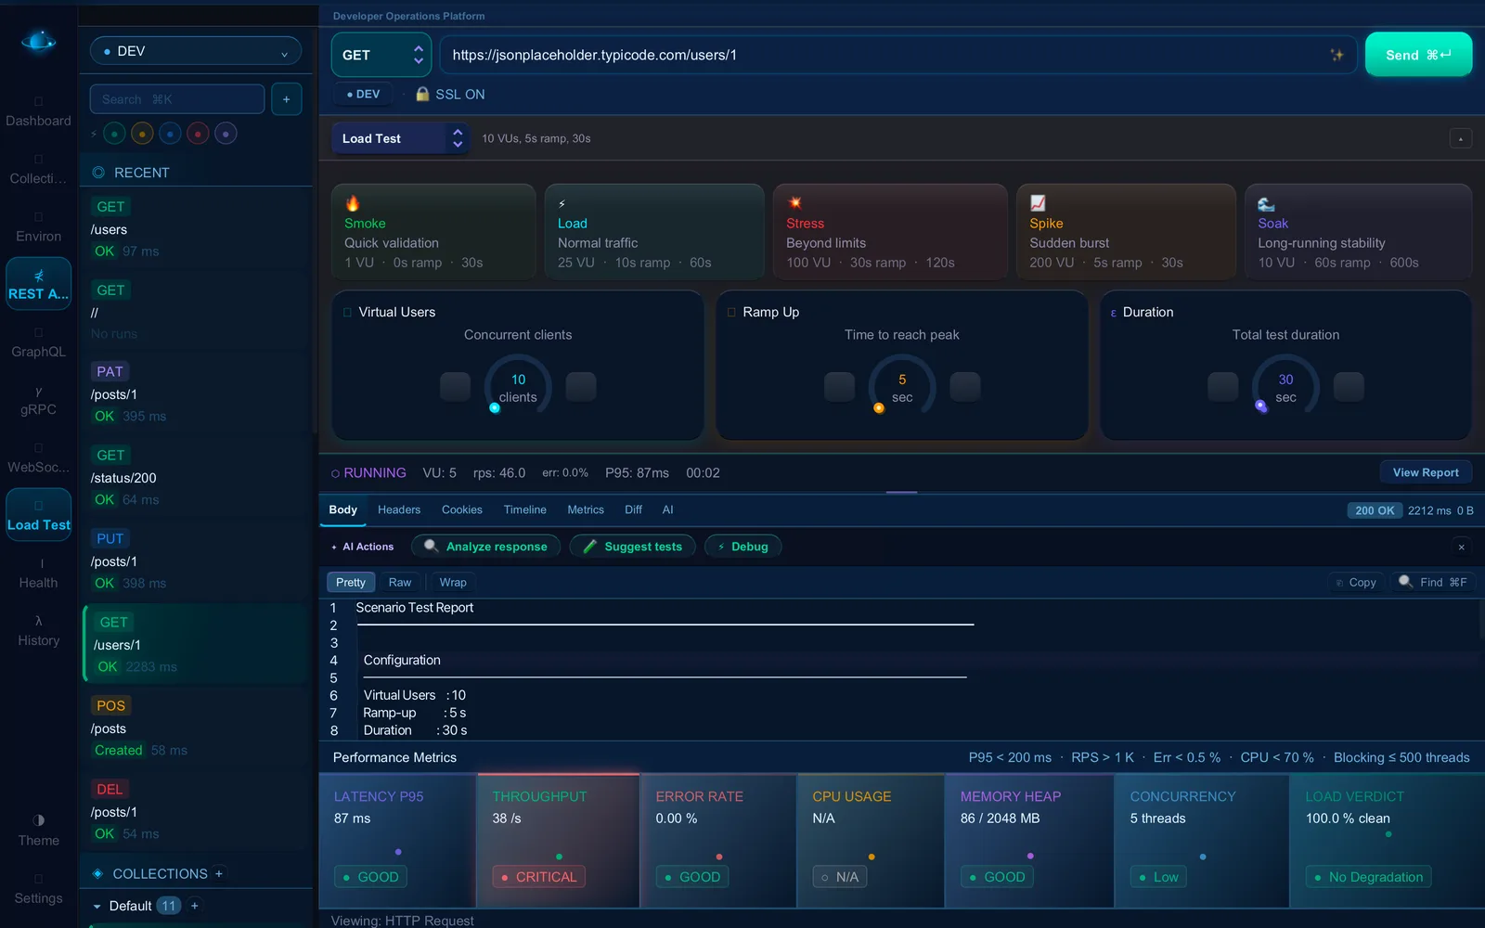The image size is (1485, 928).
Task: Open the DEV environment dropdown in sidebar
Action: coord(196,51)
